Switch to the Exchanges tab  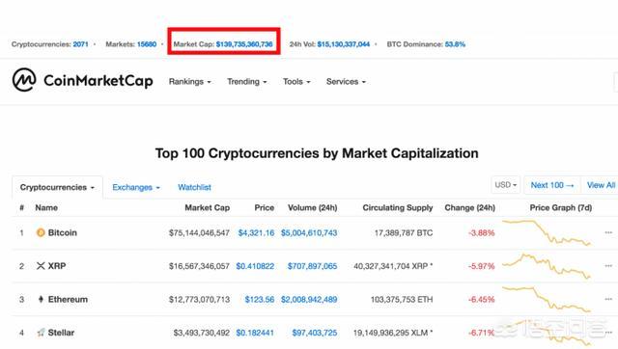(136, 187)
